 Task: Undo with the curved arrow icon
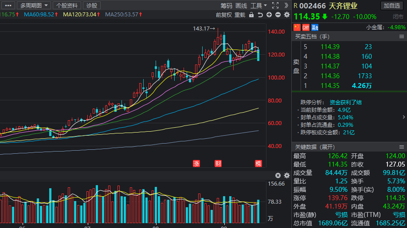tap(260, 15)
